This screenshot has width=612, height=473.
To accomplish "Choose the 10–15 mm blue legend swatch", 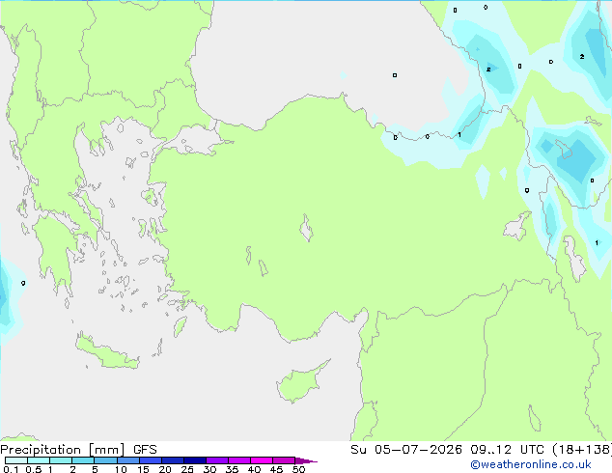I will pyautogui.click(x=128, y=460).
